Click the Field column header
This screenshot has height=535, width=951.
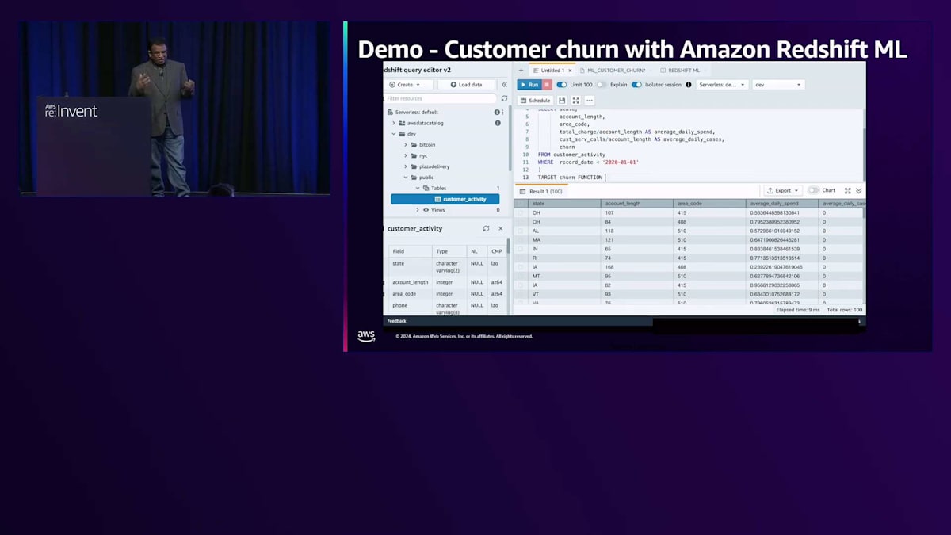click(410, 251)
